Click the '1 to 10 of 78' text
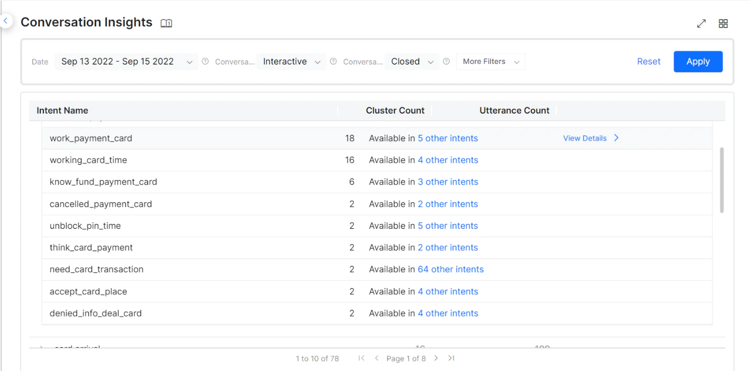The image size is (750, 371). [317, 358]
